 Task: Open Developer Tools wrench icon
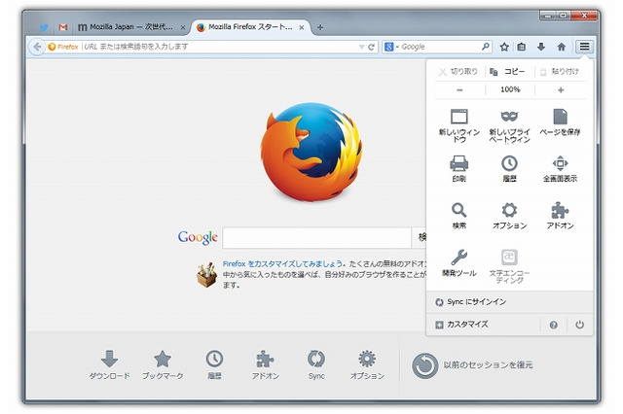pyautogui.click(x=459, y=258)
